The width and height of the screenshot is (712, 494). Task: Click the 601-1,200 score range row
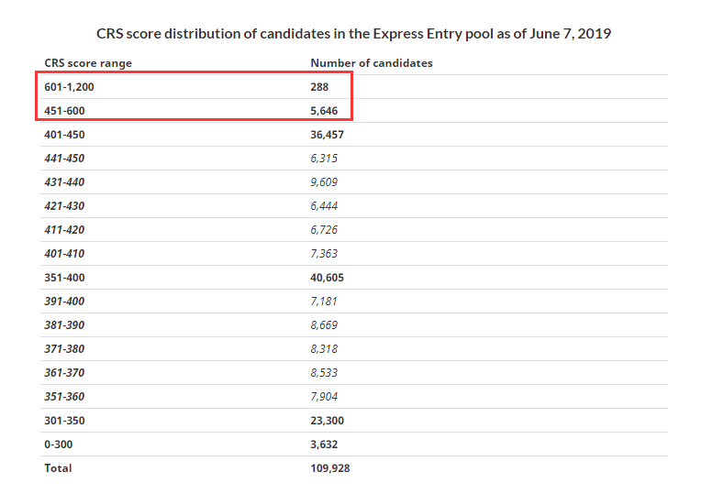354,87
